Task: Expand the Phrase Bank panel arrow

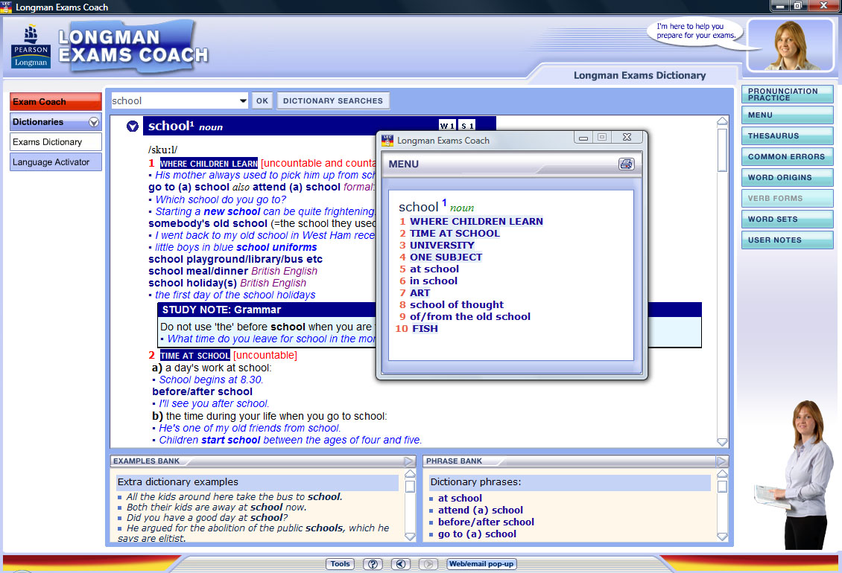Action: pyautogui.click(x=721, y=461)
